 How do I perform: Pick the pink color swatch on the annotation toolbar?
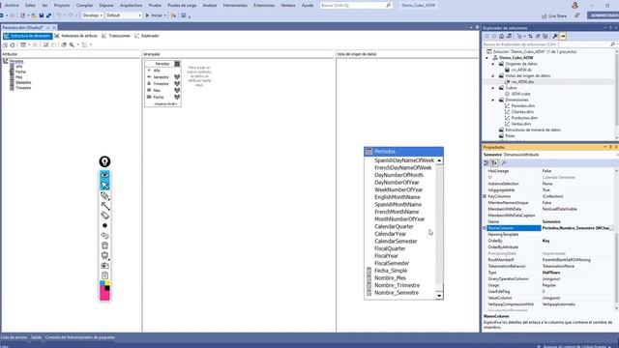(x=103, y=294)
